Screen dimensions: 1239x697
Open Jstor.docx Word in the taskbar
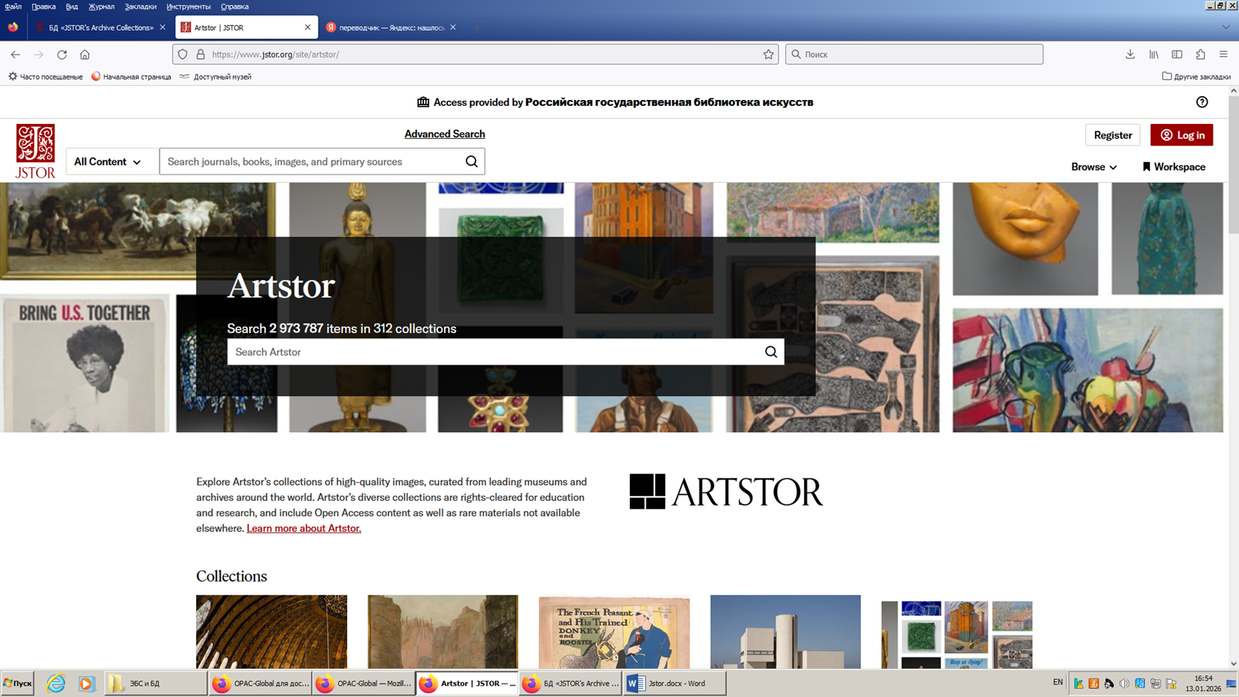point(675,683)
